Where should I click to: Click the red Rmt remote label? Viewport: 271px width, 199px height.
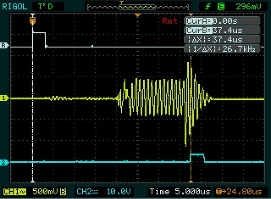tap(169, 21)
